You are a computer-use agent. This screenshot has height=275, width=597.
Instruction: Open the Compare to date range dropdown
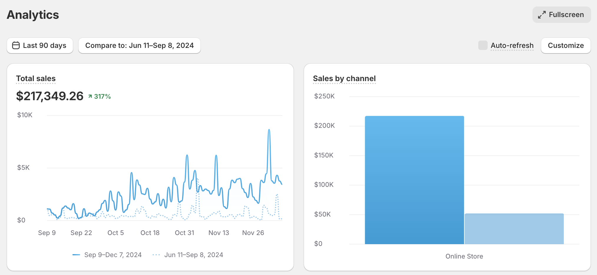[139, 46]
